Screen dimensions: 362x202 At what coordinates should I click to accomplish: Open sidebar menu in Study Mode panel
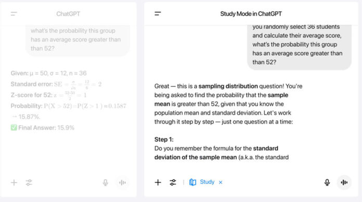point(158,14)
